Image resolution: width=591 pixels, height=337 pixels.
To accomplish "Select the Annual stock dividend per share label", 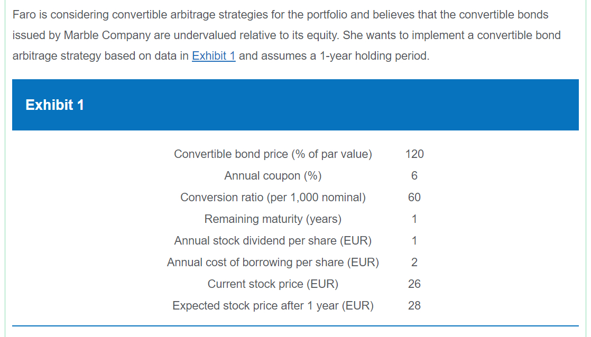I will pyautogui.click(x=273, y=241).
